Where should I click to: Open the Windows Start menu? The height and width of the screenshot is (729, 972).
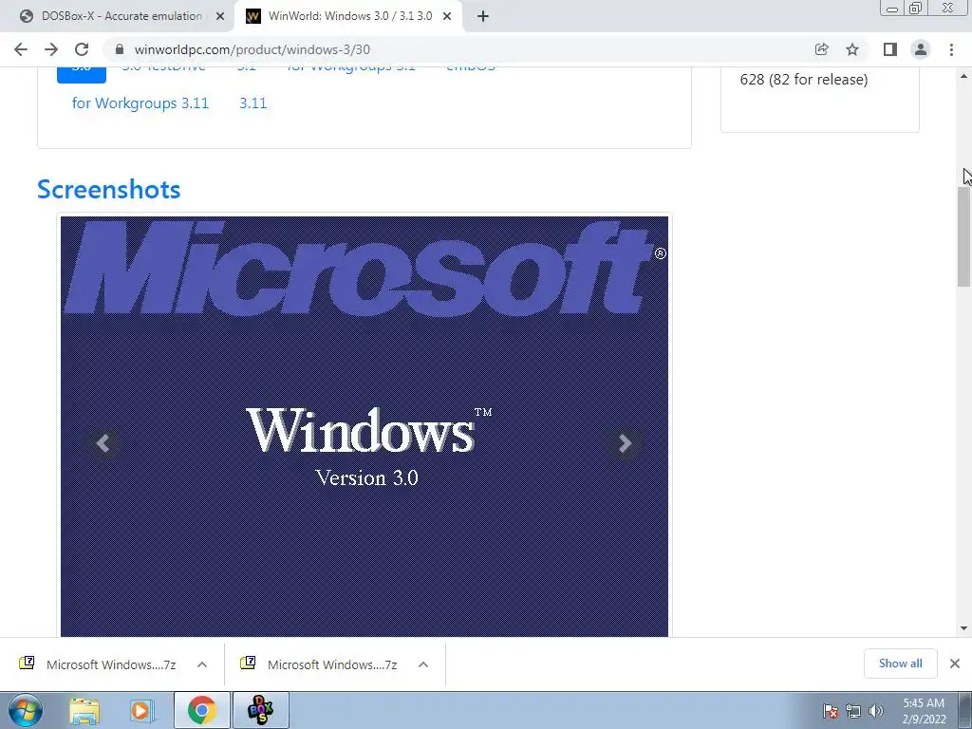pos(25,710)
